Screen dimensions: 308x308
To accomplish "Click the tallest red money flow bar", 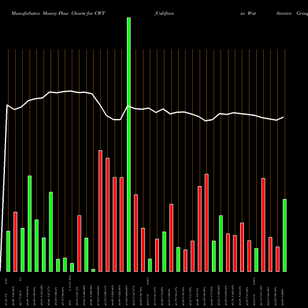I will (100, 211).
